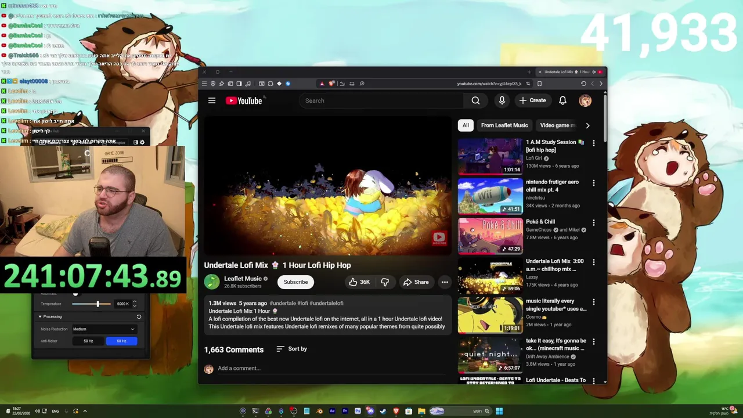Click the Undertale video player
This screenshot has width=743, height=418.
coord(327,186)
